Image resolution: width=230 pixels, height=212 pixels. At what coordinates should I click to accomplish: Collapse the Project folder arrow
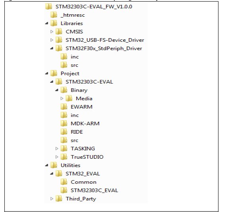click(46, 73)
